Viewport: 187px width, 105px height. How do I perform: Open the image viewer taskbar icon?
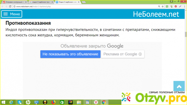(87, 102)
